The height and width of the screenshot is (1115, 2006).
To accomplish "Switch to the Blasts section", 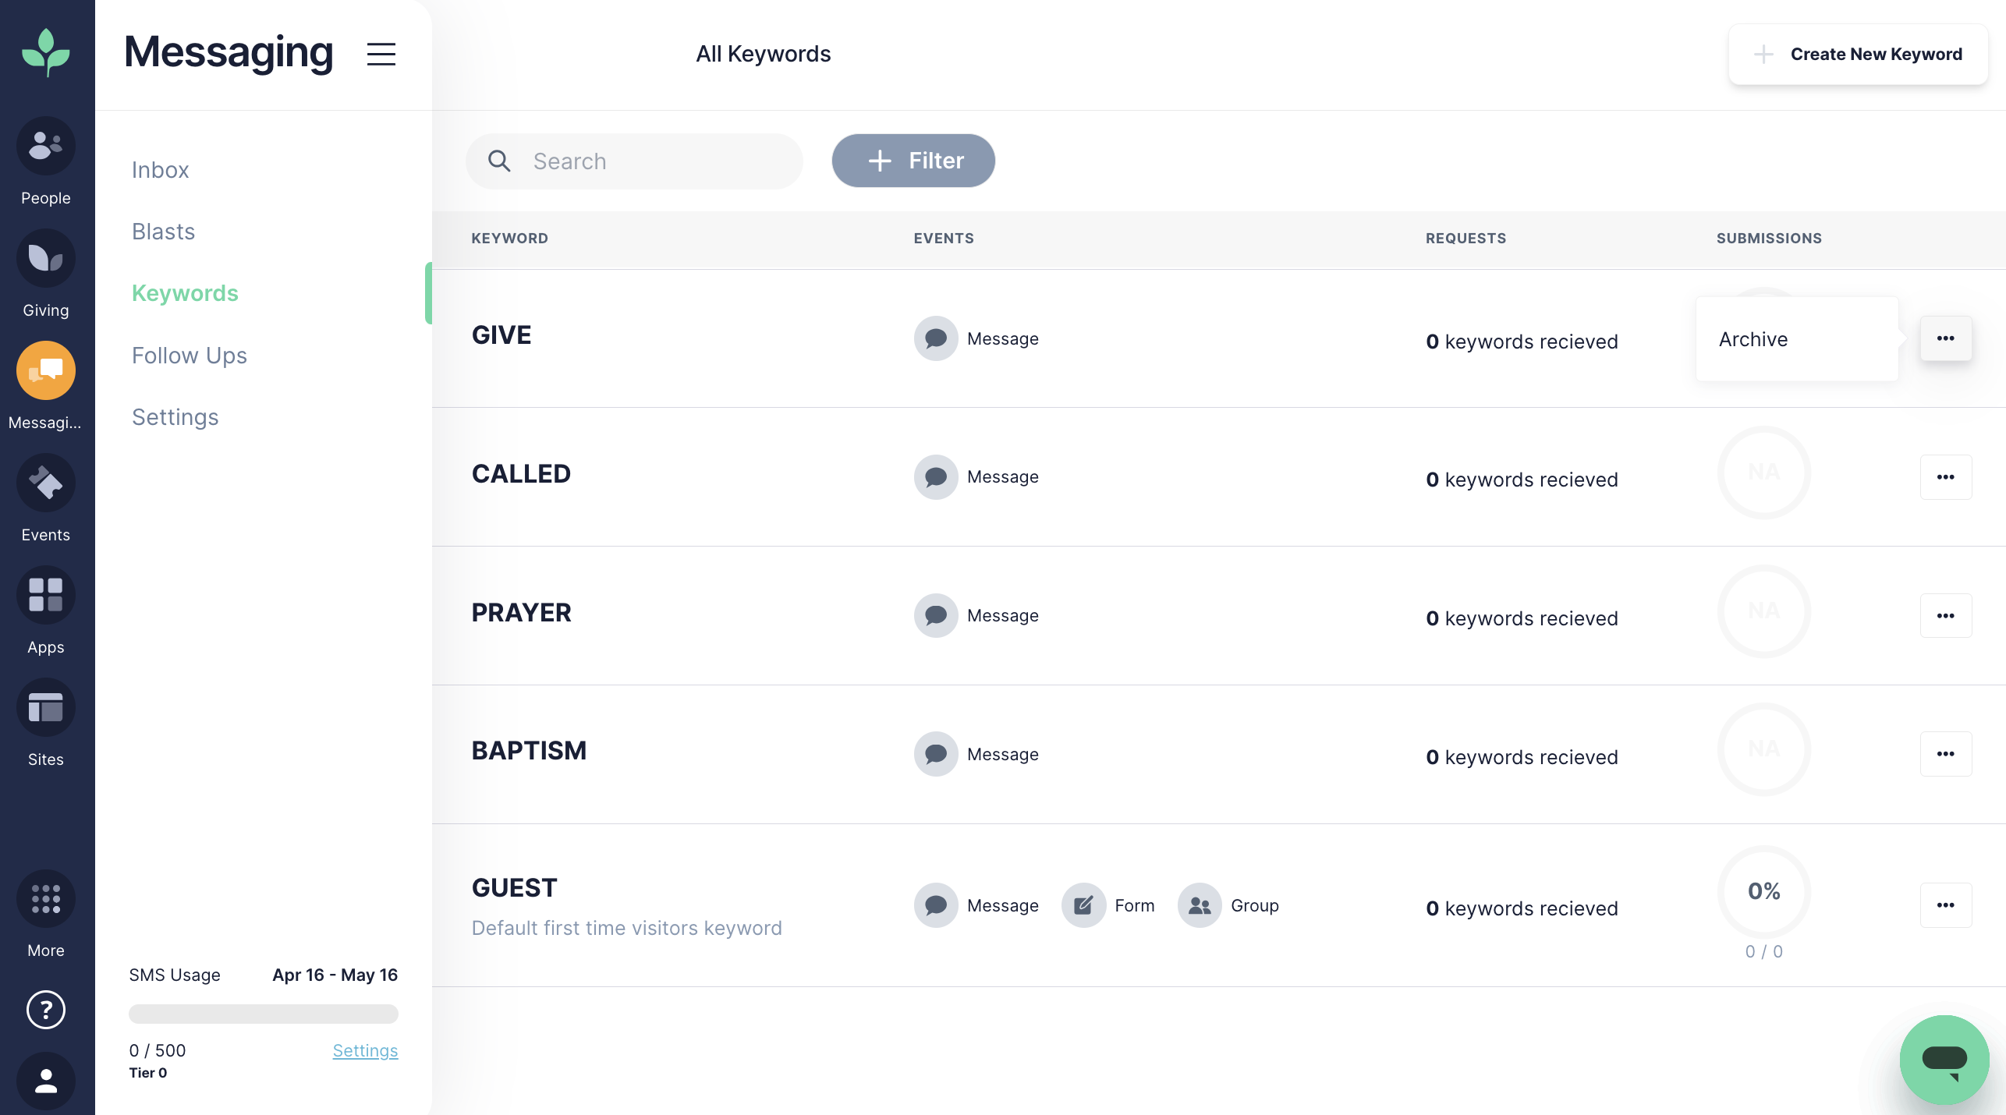I will [163, 232].
